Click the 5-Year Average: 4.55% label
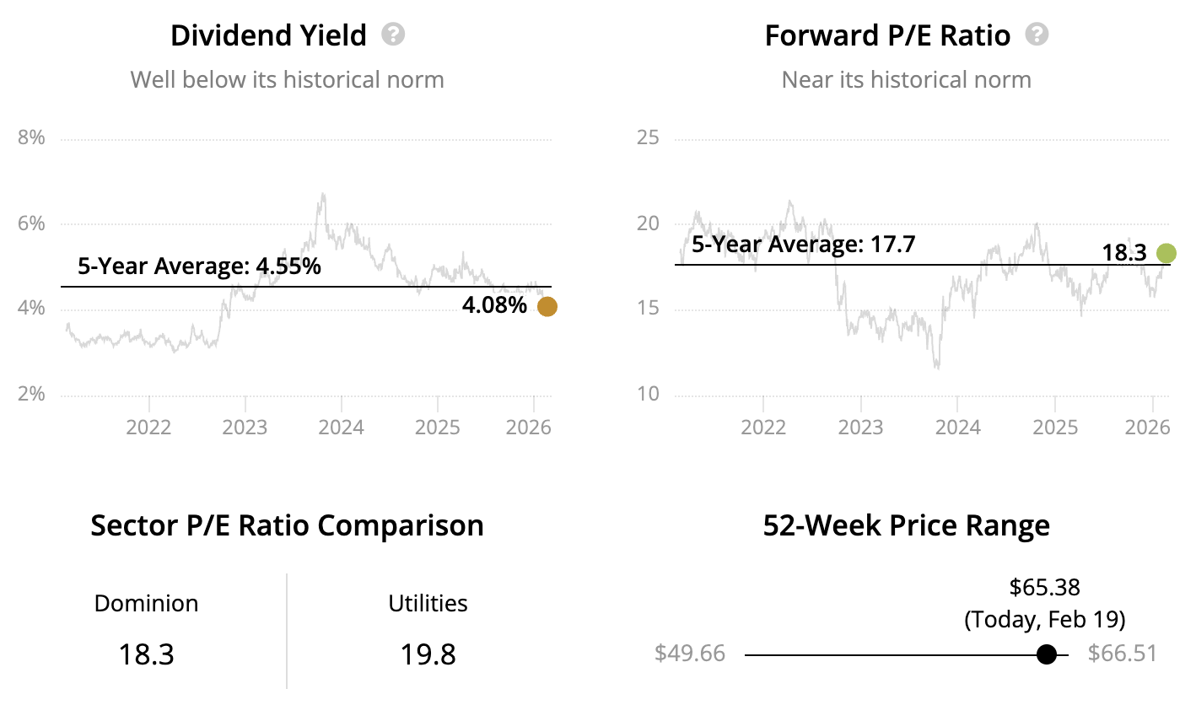The width and height of the screenshot is (1196, 705). [x=199, y=267]
